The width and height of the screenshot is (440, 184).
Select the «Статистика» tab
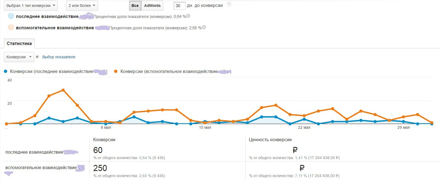point(19,43)
